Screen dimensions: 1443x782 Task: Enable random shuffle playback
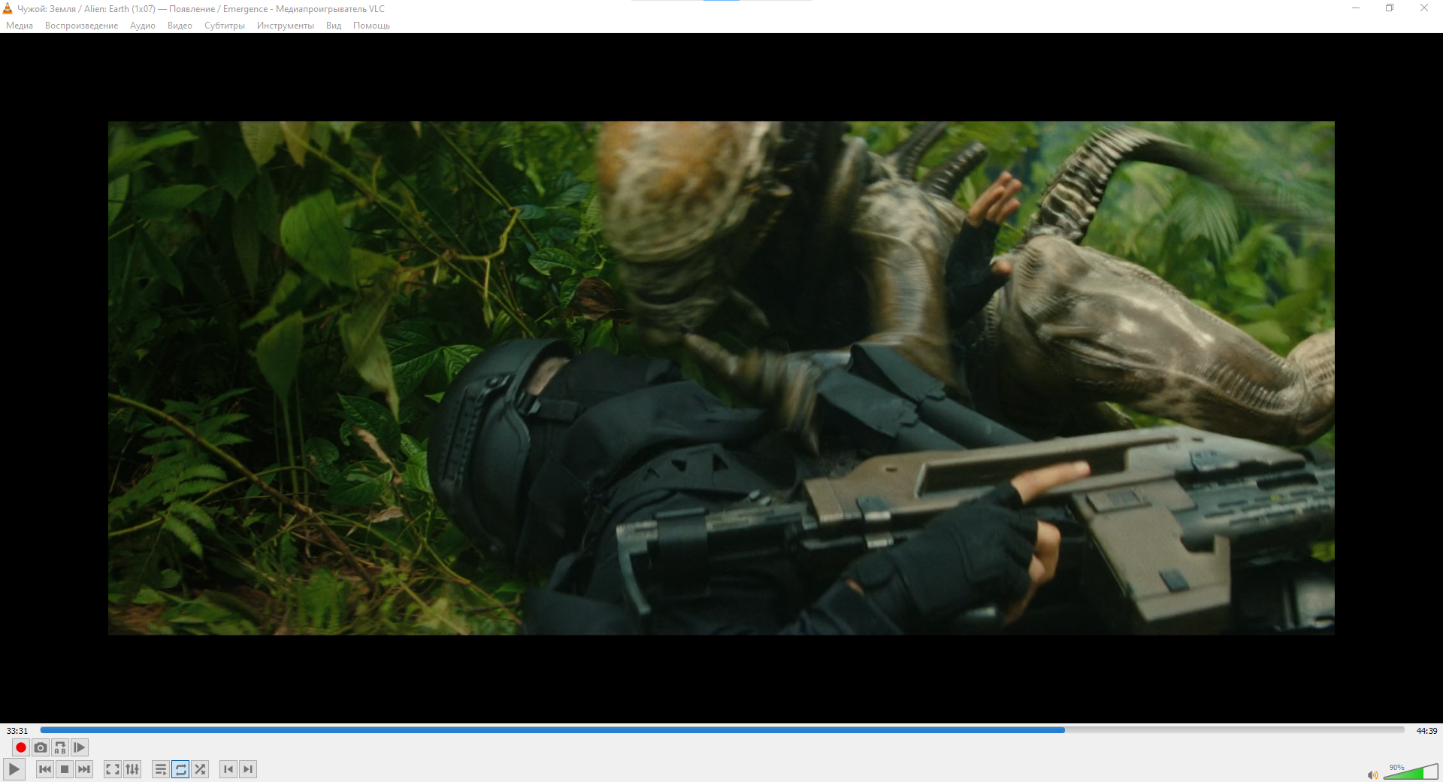(x=200, y=769)
